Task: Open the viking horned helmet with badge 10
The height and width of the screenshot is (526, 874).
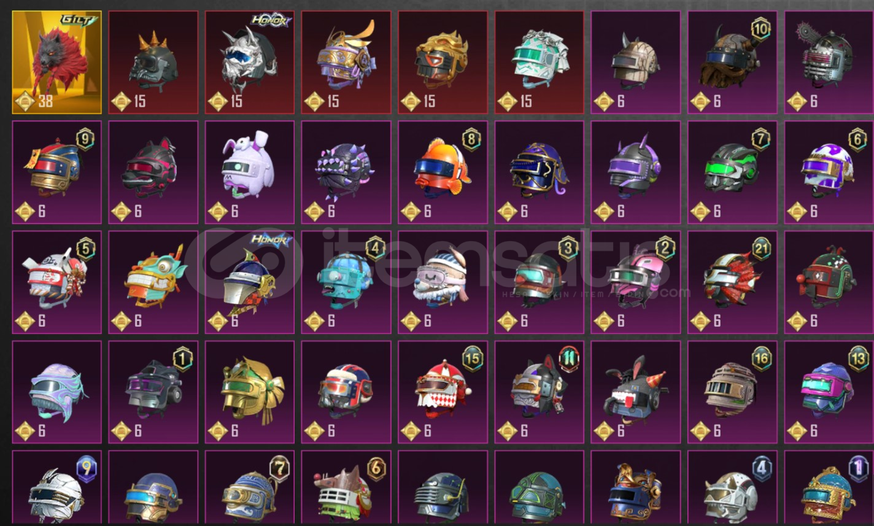Action: [732, 62]
